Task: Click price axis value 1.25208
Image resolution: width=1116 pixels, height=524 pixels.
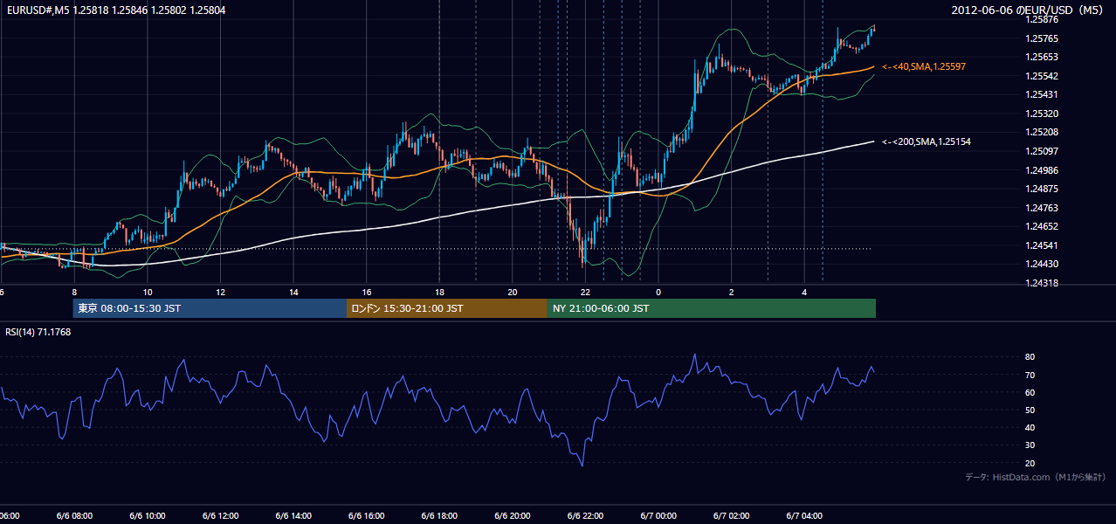Action: coord(1042,132)
